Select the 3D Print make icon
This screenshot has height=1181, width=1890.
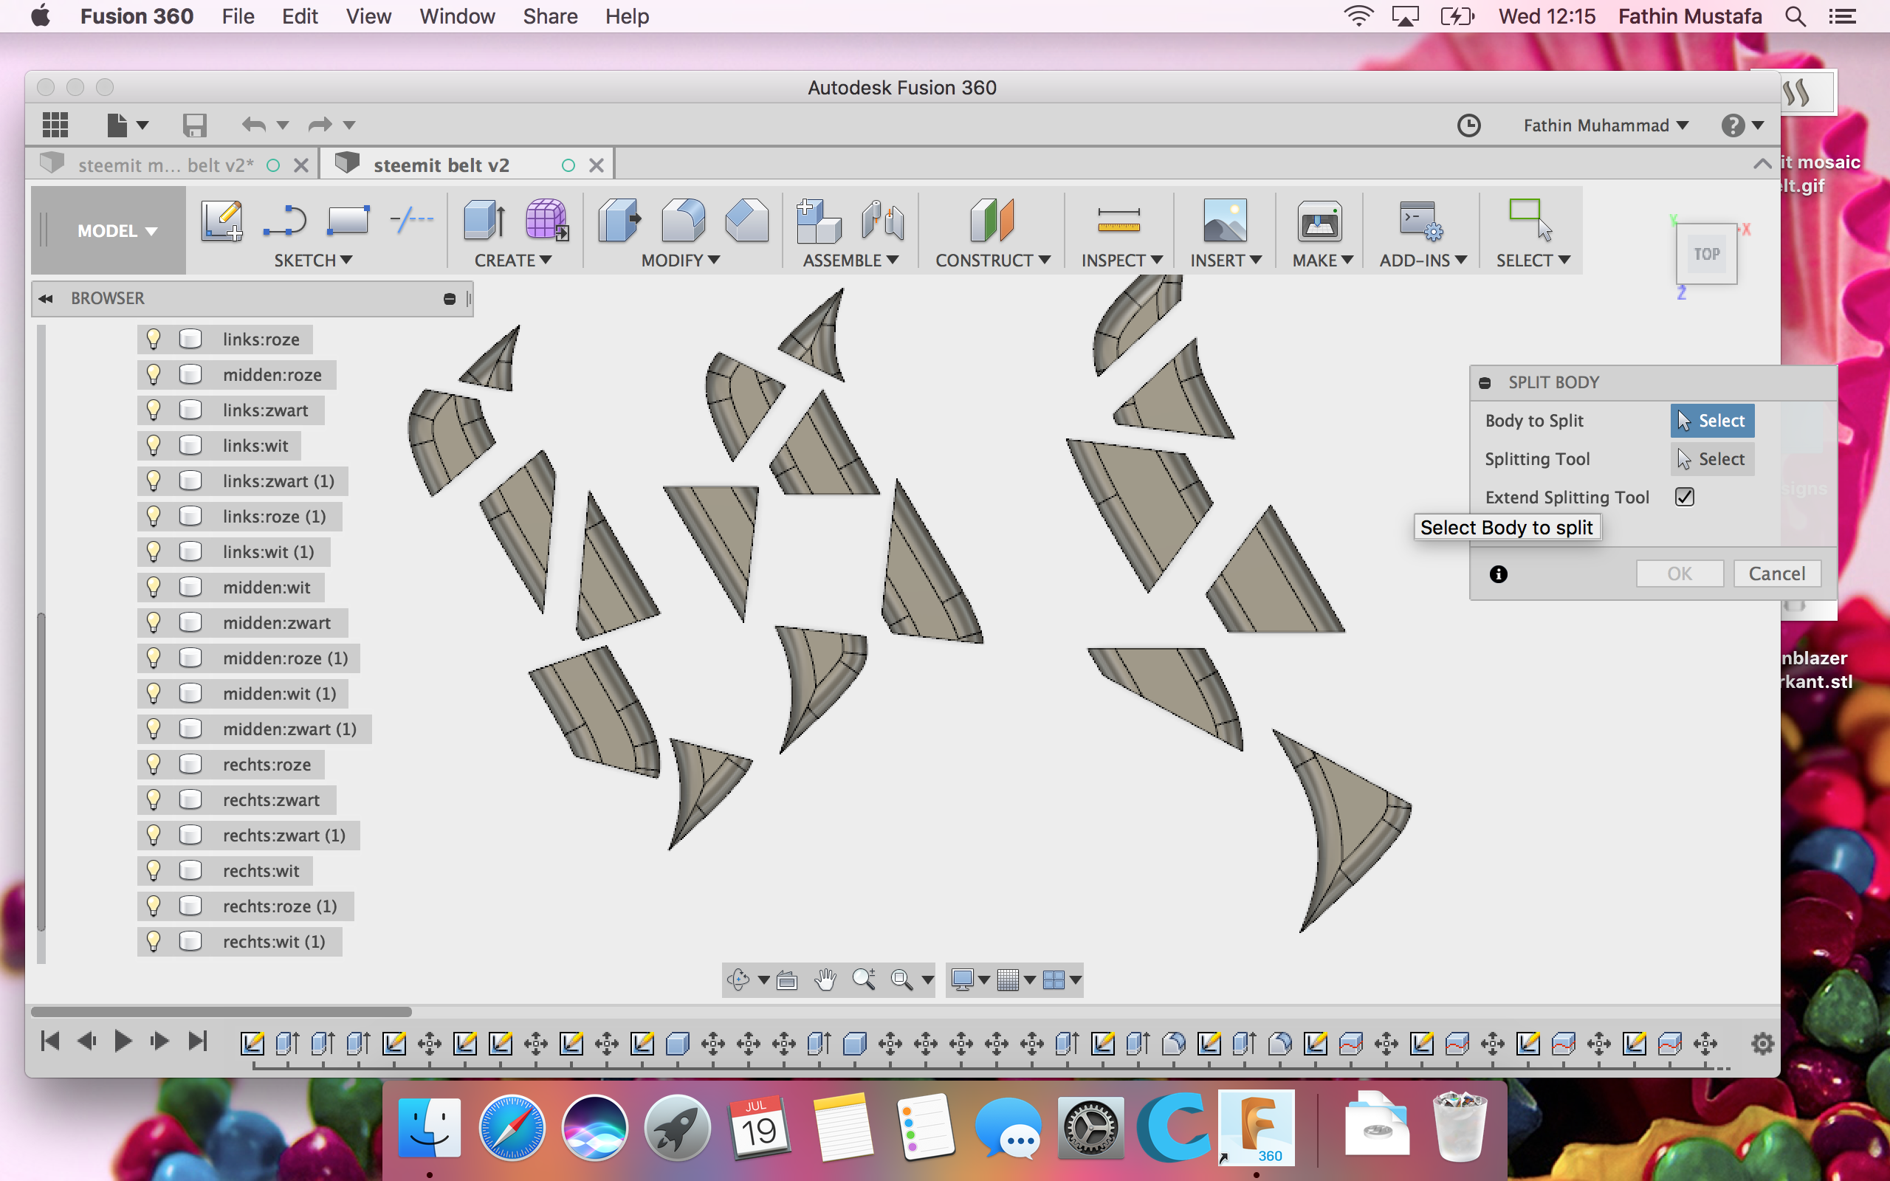pos(1319,221)
